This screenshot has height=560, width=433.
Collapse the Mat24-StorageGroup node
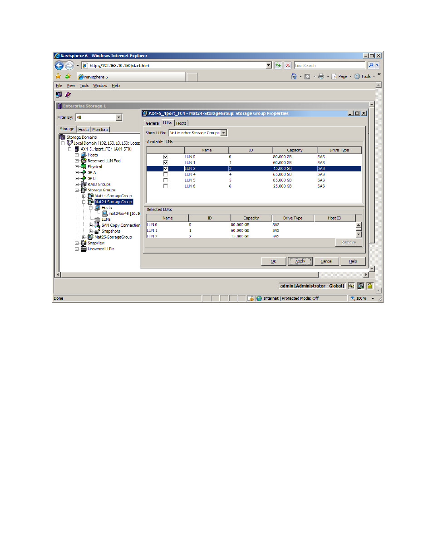84,202
